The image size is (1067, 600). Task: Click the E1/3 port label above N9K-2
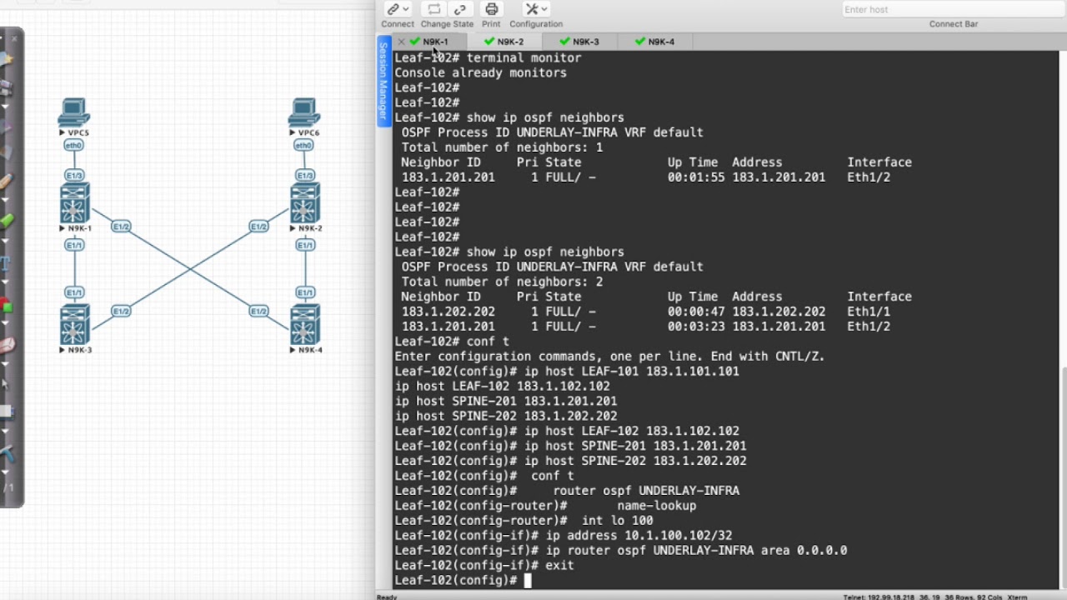[x=305, y=176]
